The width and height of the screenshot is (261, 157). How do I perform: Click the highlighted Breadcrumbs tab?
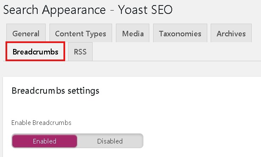coord(35,51)
